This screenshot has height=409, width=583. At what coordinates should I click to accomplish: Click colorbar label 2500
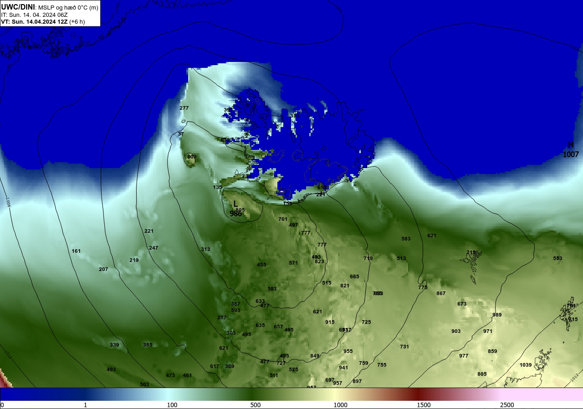[x=507, y=405]
